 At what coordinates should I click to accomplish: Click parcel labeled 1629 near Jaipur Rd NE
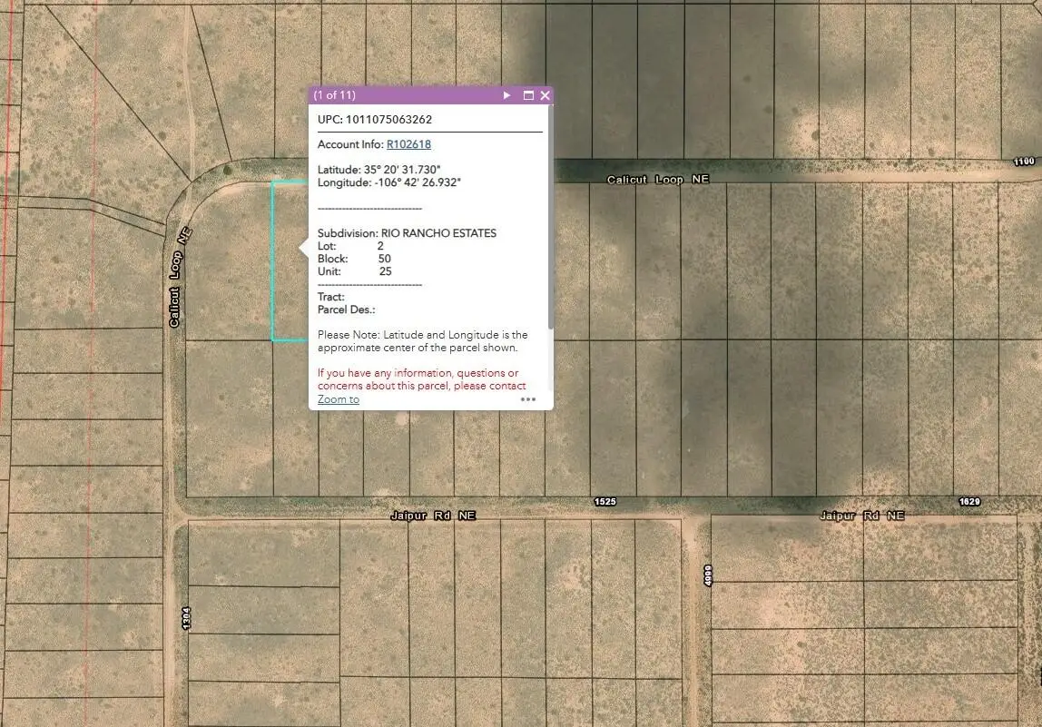969,499
